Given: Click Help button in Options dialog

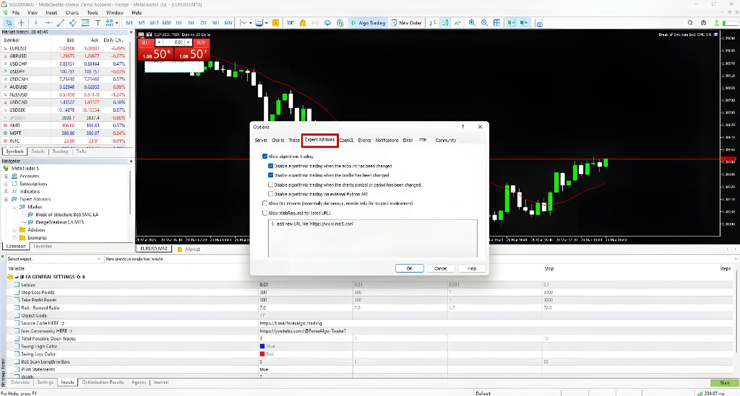Looking at the screenshot, I should [472, 268].
